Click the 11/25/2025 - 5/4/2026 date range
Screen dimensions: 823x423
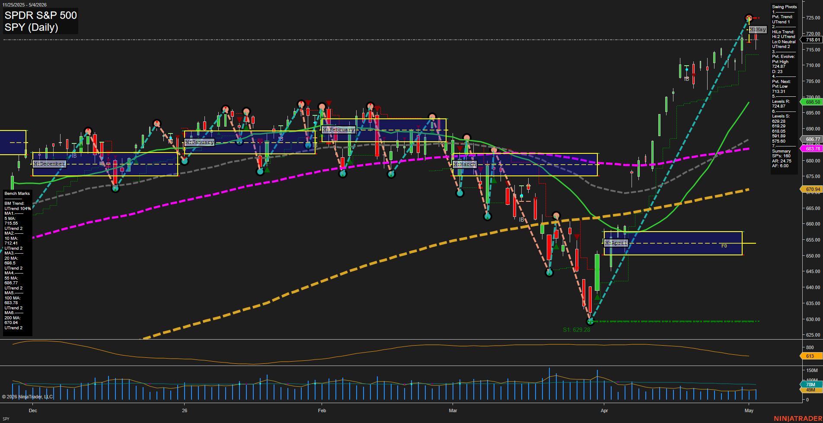click(25, 5)
